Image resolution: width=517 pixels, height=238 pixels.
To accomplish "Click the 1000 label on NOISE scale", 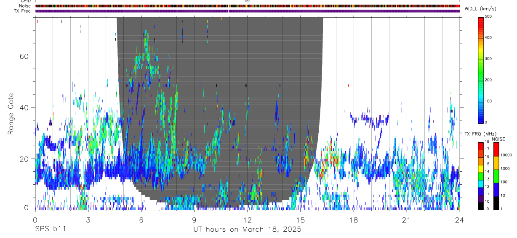I will (505, 168).
